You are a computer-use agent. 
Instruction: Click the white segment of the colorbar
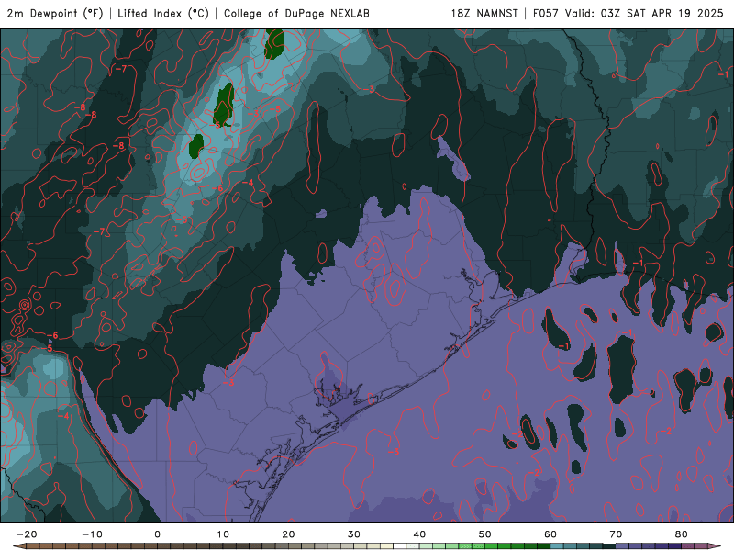399,545
